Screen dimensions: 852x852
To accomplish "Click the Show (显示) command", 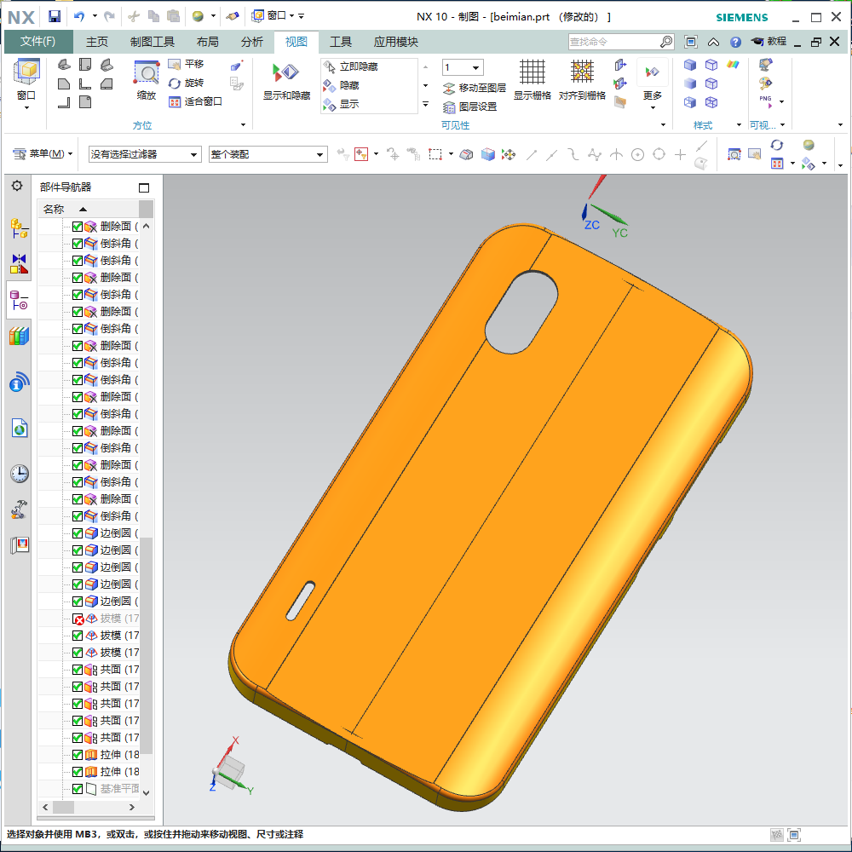I will coord(342,104).
